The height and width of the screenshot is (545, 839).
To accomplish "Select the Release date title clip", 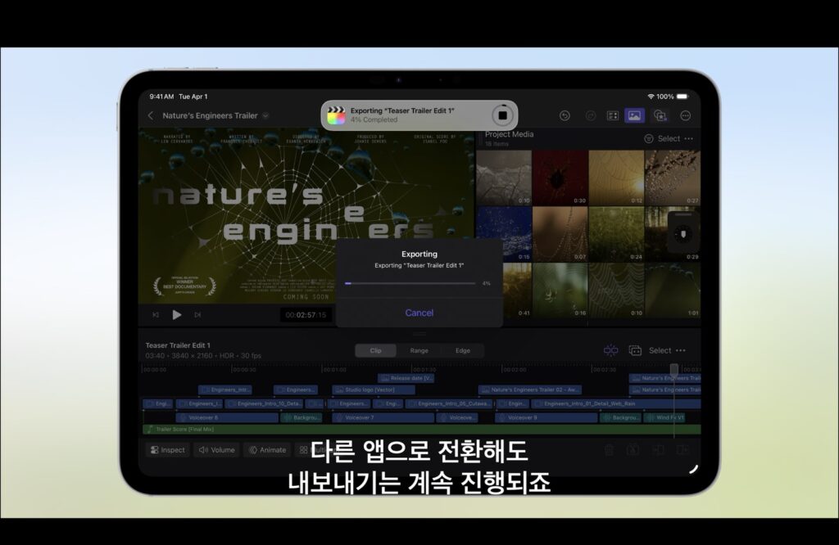I will [x=406, y=378].
